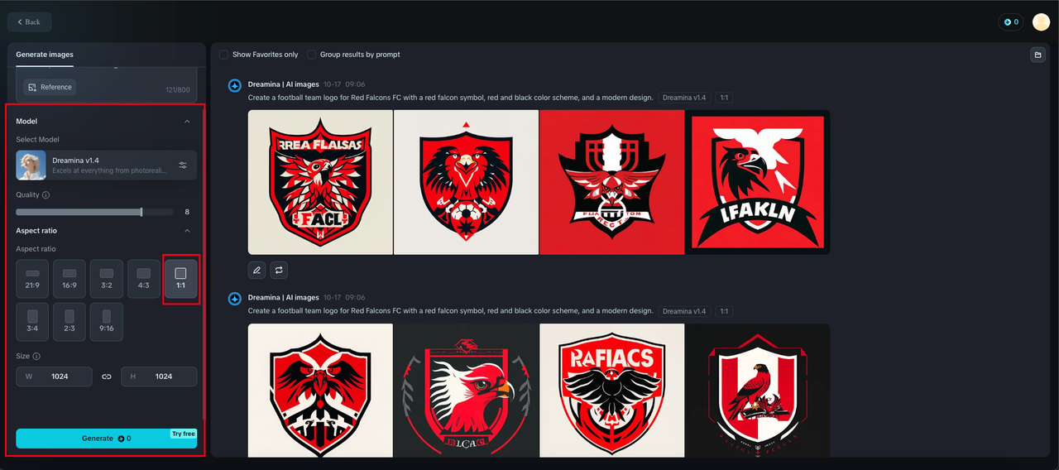Click the first result's prompt text
The width and height of the screenshot is (1059, 470).
click(450, 98)
